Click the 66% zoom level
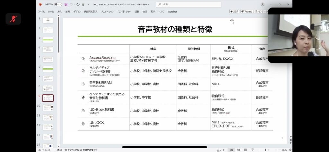This screenshot has width=329, height=152. click(284, 150)
